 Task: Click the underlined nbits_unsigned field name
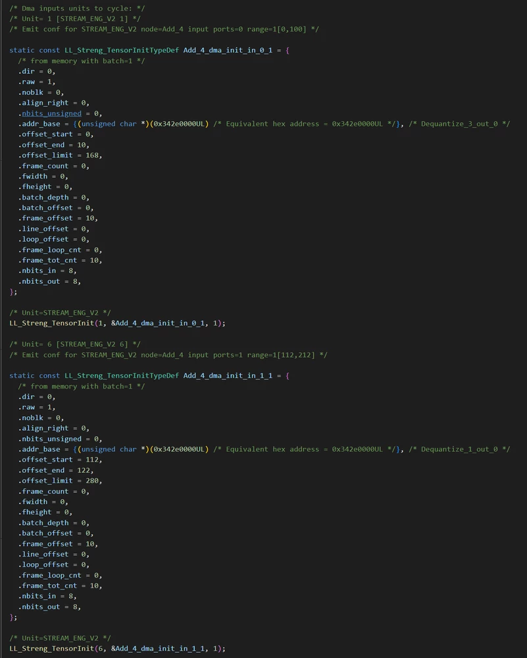pyautogui.click(x=51, y=113)
